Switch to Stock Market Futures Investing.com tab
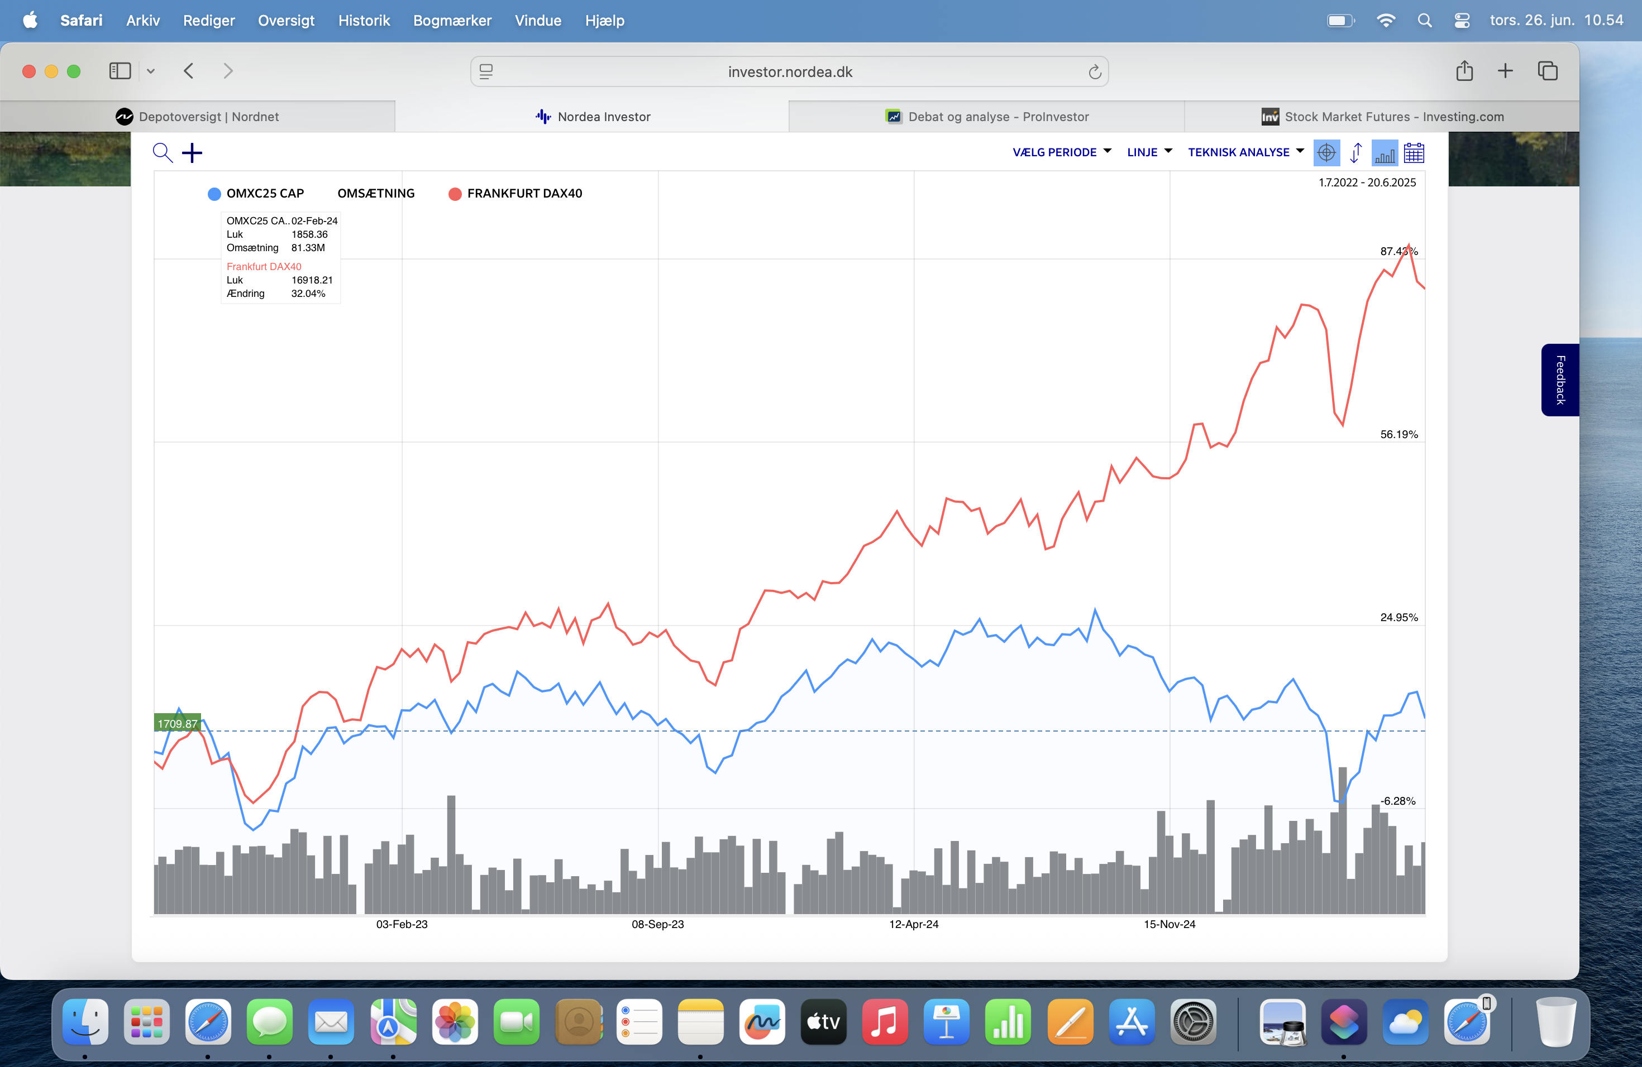This screenshot has width=1642, height=1067. coord(1382,117)
